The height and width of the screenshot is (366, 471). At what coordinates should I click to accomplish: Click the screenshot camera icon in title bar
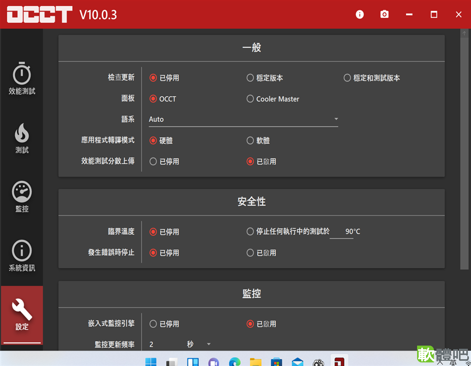(384, 14)
